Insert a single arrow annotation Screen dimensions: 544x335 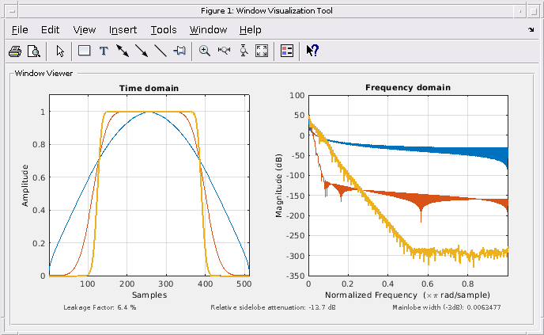click(142, 51)
